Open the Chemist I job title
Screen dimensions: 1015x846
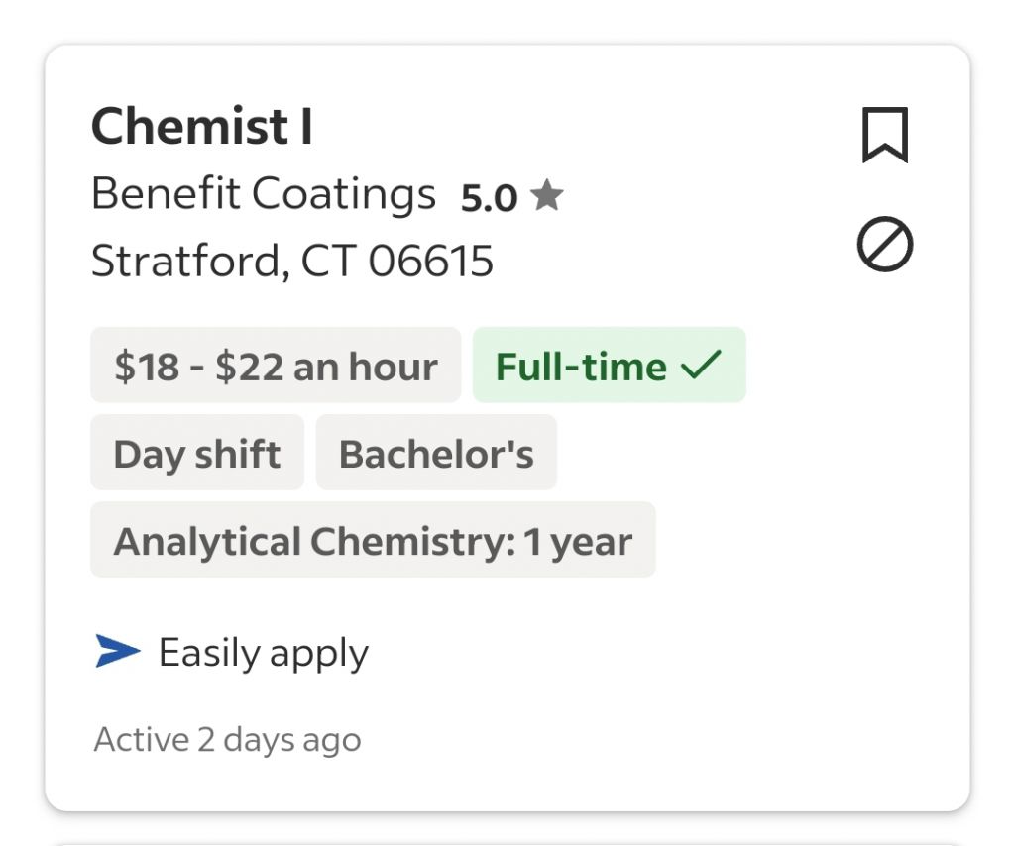coord(202,127)
